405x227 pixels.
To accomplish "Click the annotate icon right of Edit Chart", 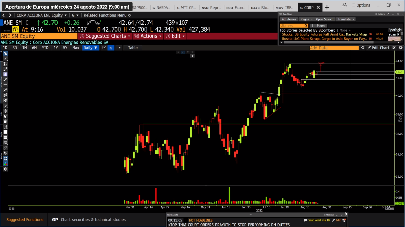I will (x=395, y=48).
